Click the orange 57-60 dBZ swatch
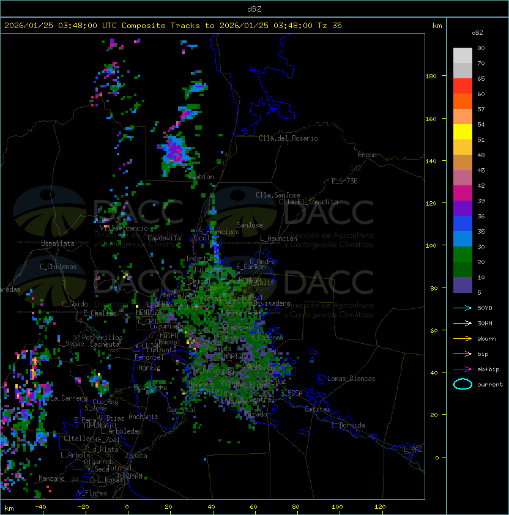 (463, 101)
